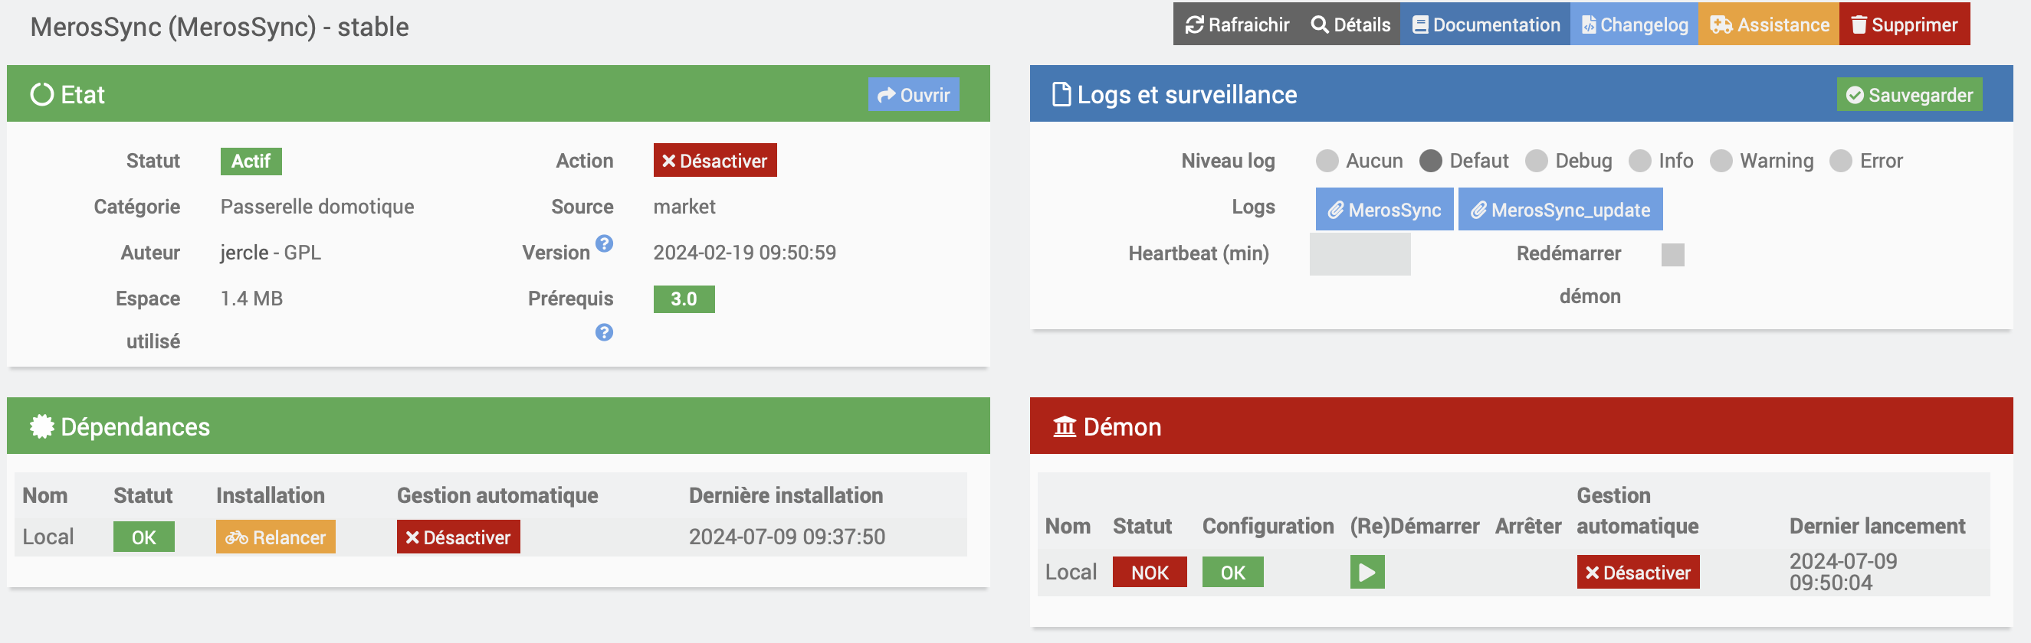Click the Passerelle domotique category text
Image resolution: width=2031 pixels, height=643 pixels.
(317, 207)
